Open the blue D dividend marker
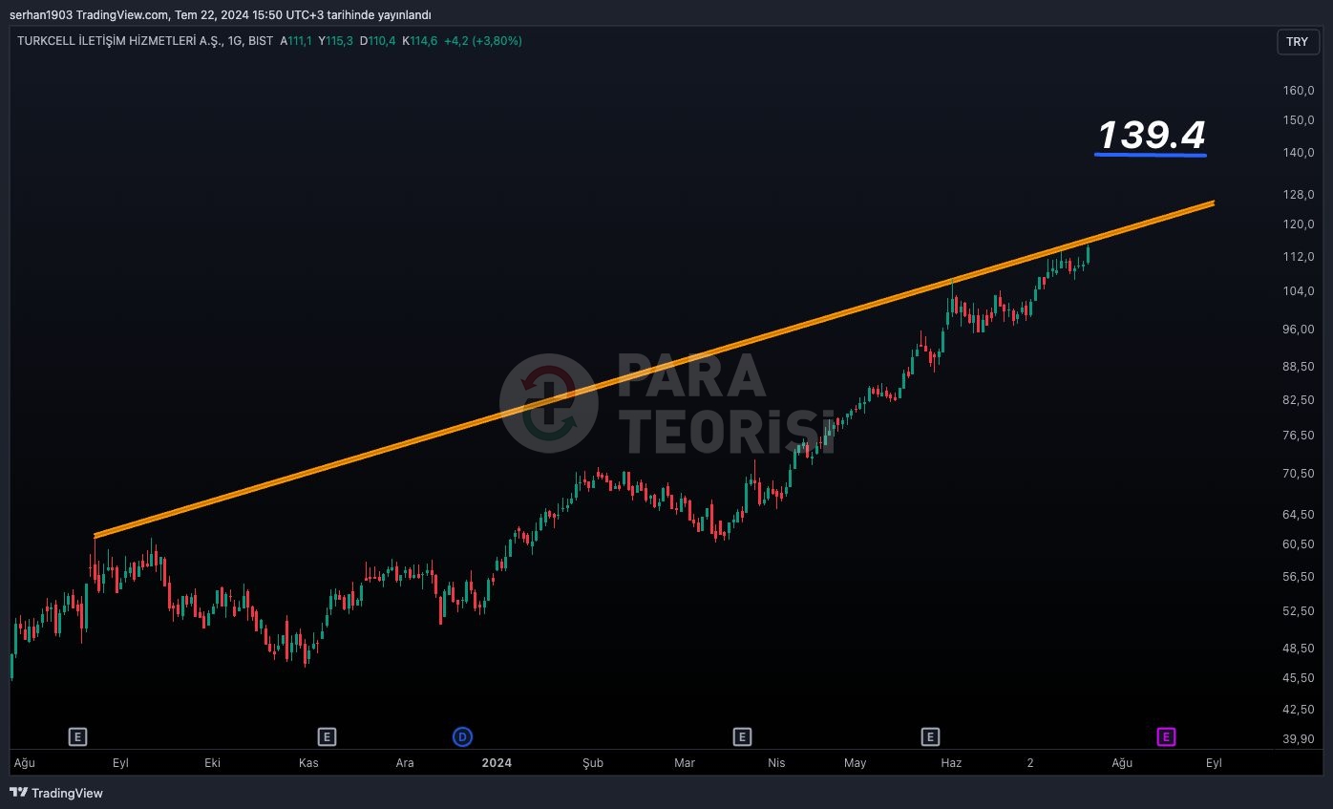This screenshot has width=1333, height=809. coord(462,736)
